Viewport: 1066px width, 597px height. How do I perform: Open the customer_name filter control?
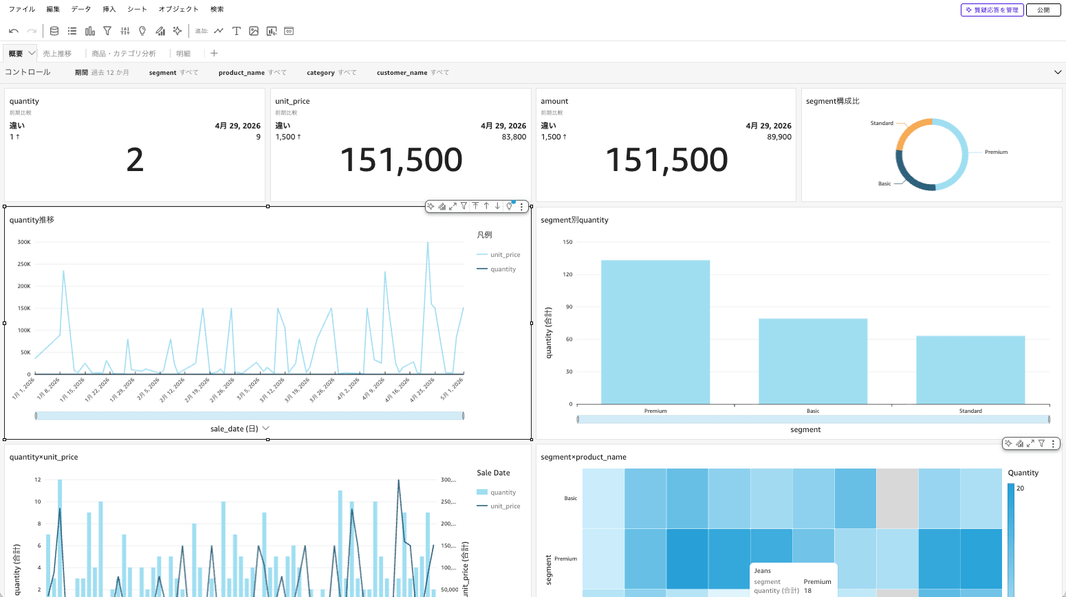(x=413, y=73)
